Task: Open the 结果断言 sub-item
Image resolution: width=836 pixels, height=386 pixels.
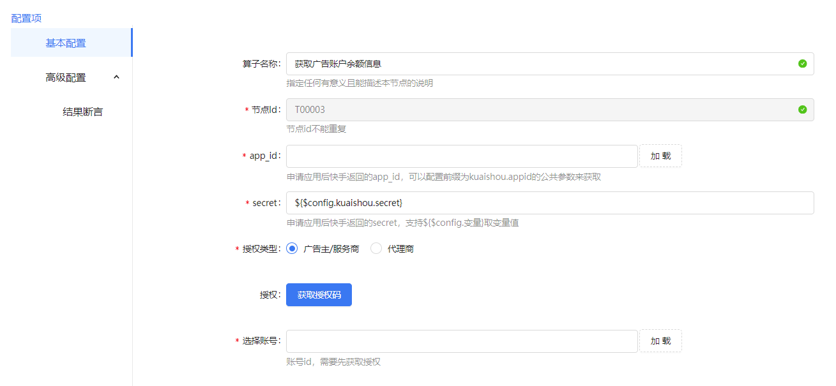Action: [82, 112]
